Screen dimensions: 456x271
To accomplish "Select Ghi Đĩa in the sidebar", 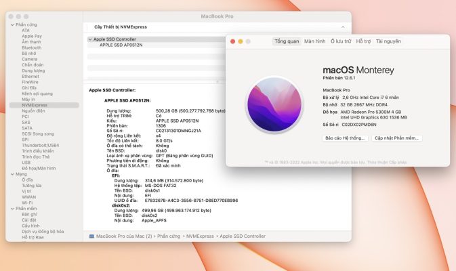I will 29,88.
